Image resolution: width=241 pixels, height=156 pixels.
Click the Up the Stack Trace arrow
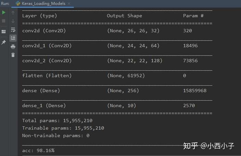[13, 13]
